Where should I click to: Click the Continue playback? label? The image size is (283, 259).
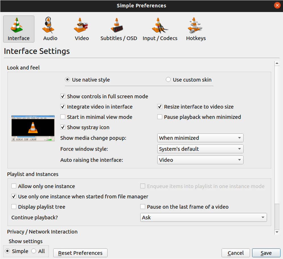tap(35, 218)
